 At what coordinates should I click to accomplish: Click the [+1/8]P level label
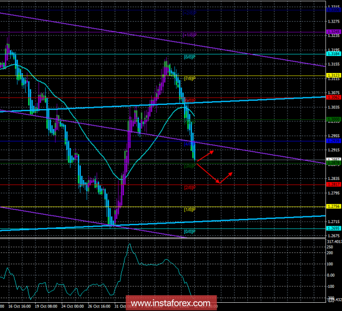(190, 35)
